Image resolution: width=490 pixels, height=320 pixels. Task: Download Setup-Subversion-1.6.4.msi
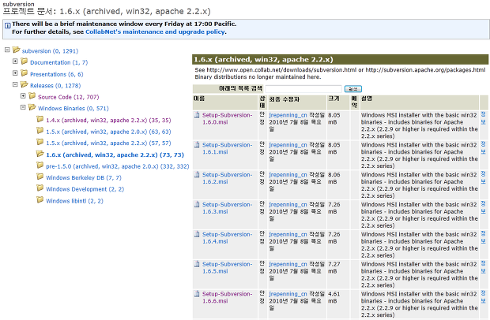(227, 238)
